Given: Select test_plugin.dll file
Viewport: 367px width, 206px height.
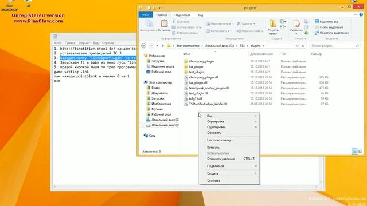Looking at the screenshot, I should coord(196,93).
